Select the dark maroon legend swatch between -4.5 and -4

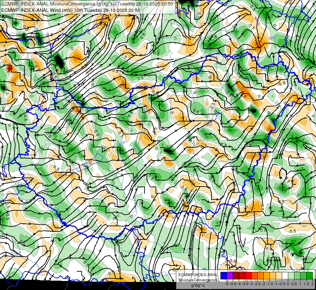coord(236,276)
